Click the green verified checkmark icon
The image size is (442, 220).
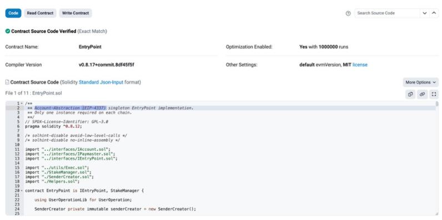click(8, 31)
